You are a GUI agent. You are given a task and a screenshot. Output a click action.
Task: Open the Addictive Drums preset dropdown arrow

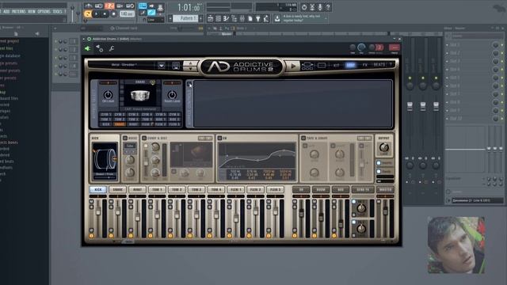point(162,66)
